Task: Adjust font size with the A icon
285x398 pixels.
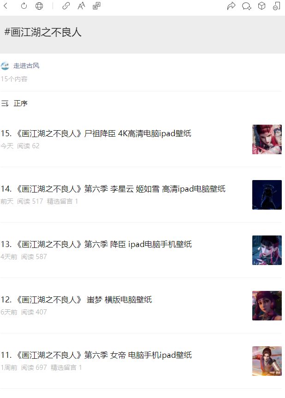Action: (81, 6)
